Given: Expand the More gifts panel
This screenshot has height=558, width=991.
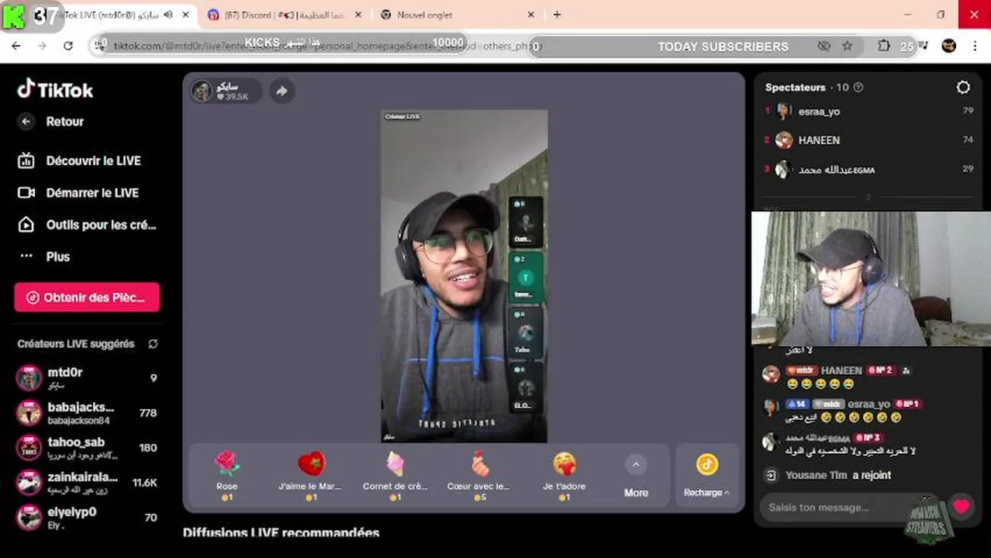Looking at the screenshot, I should click(636, 476).
